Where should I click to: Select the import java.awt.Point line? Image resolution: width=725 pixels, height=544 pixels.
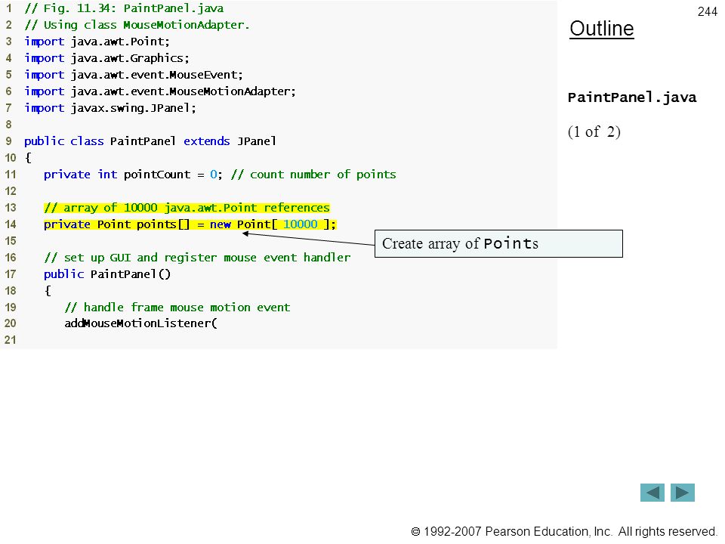[x=97, y=42]
